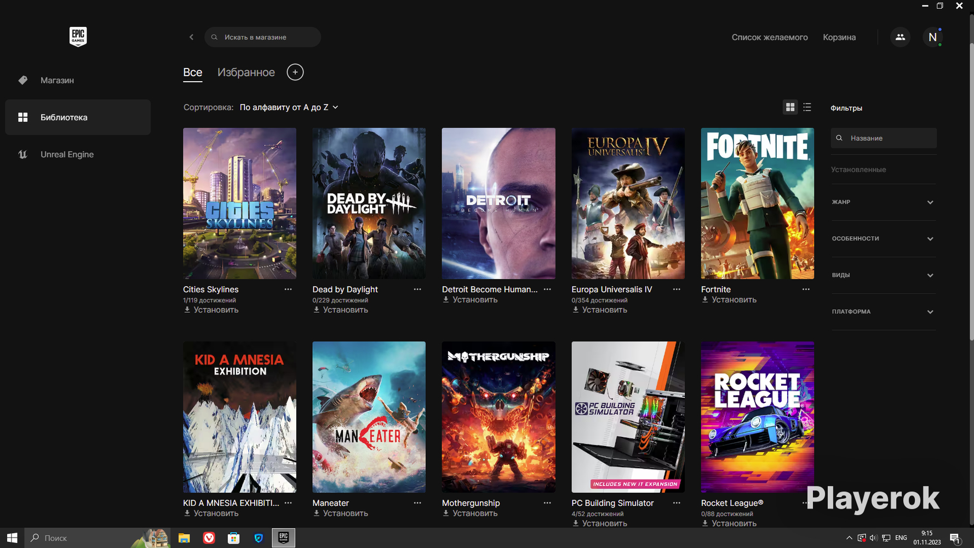Viewport: 974px width, 548px height.
Task: Install Detroit Become Human
Action: 470,300
